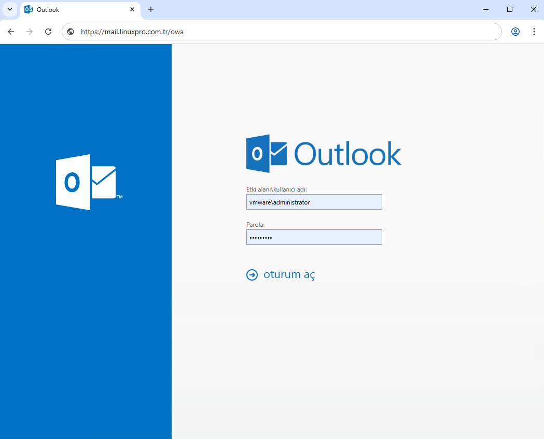Open a new browser tab
This screenshot has width=544, height=439.
pyautogui.click(x=151, y=9)
